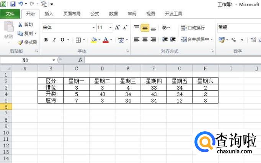
Task: Click 合并后居中 merge and center button
Action: pos(195,39)
